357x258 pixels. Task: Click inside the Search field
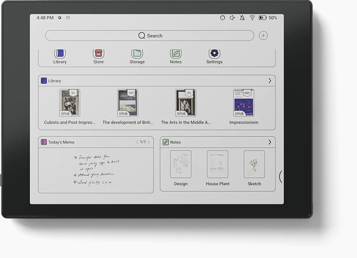(150, 35)
